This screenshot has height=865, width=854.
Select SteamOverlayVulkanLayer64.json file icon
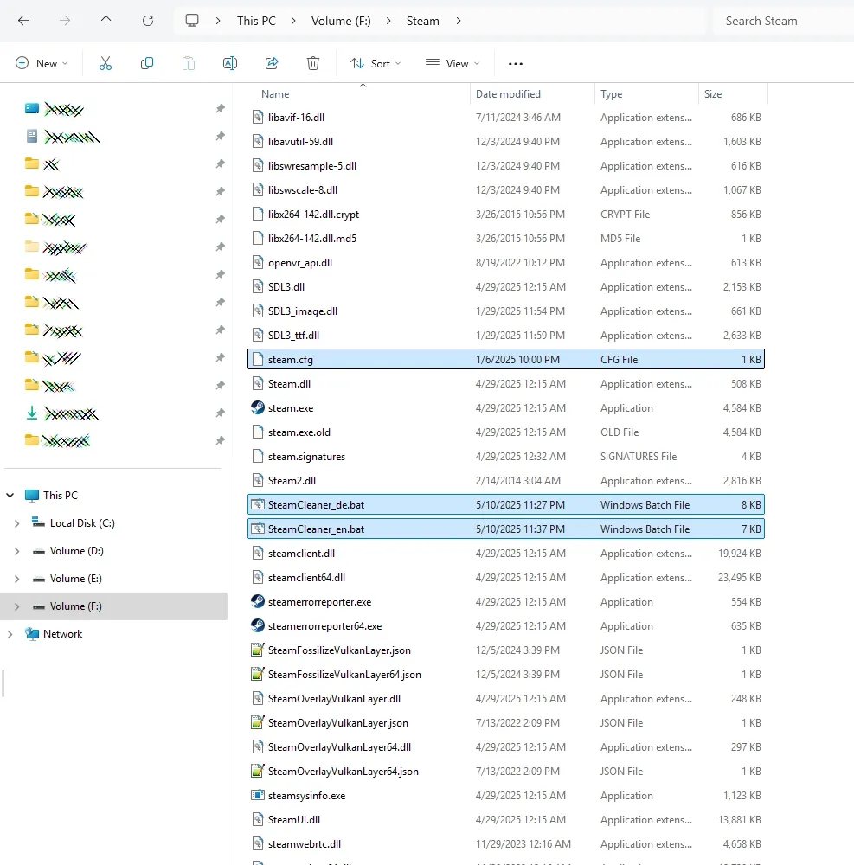(258, 771)
